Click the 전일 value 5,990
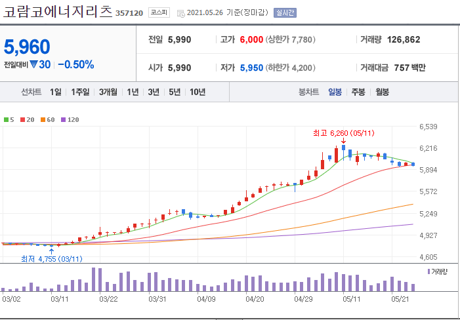 tap(180, 39)
